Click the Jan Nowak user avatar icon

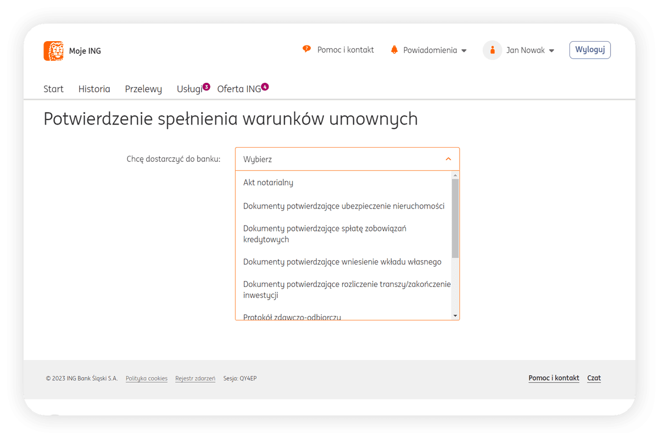(x=492, y=50)
